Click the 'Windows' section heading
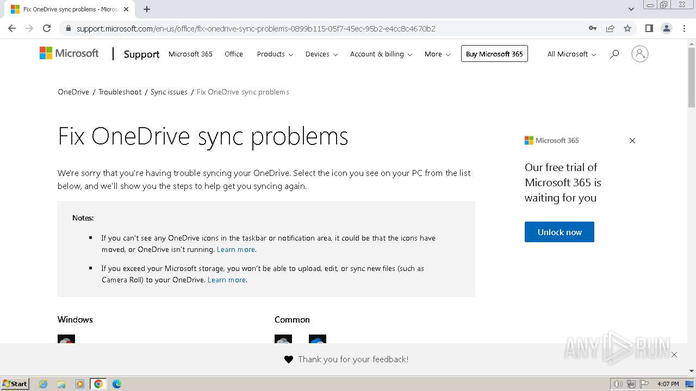This screenshot has width=696, height=391. click(75, 319)
